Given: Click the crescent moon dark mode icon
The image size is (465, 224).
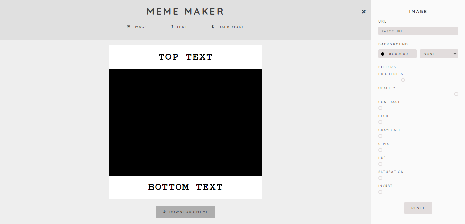Looking at the screenshot, I should (x=213, y=27).
